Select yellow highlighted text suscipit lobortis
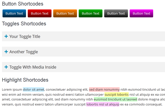 tap(117, 94)
